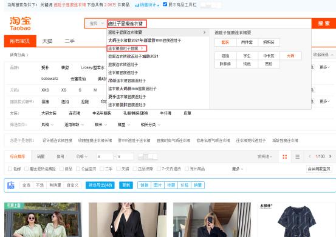Viewport: 336px width, 237px height.
Task: Toggle the 链接 export field
Action: (x=145, y=185)
